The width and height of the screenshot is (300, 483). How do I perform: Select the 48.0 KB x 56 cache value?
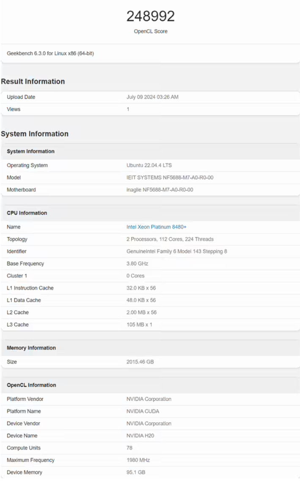tap(141, 300)
